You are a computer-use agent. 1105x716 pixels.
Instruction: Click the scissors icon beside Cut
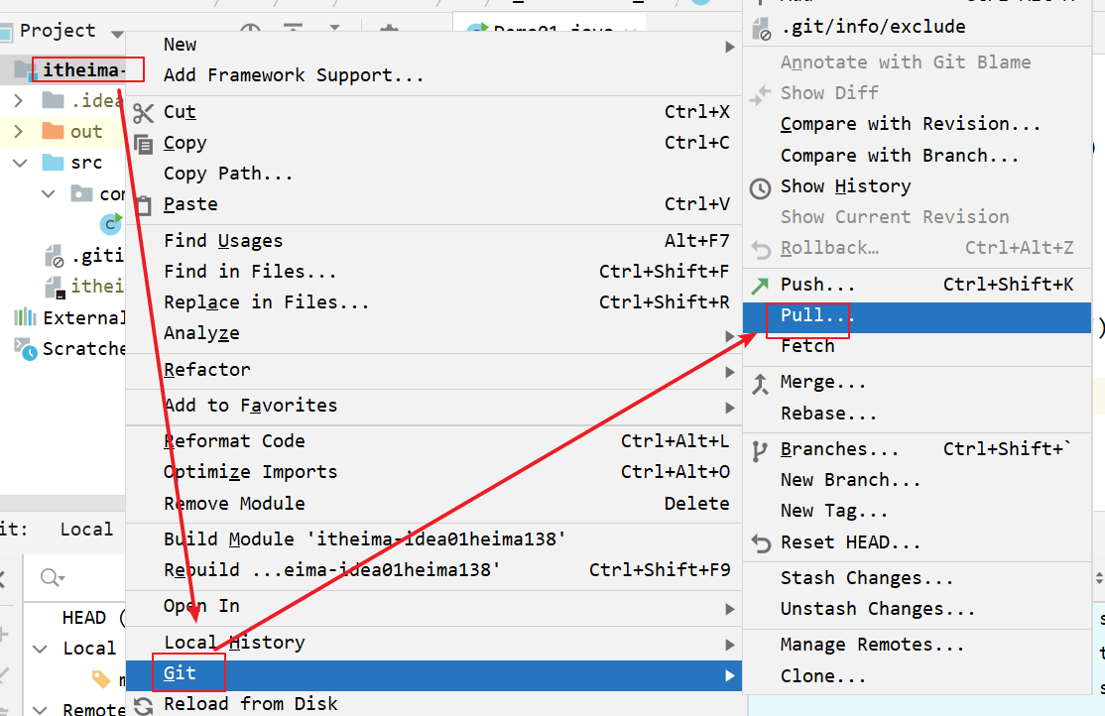pos(144,113)
